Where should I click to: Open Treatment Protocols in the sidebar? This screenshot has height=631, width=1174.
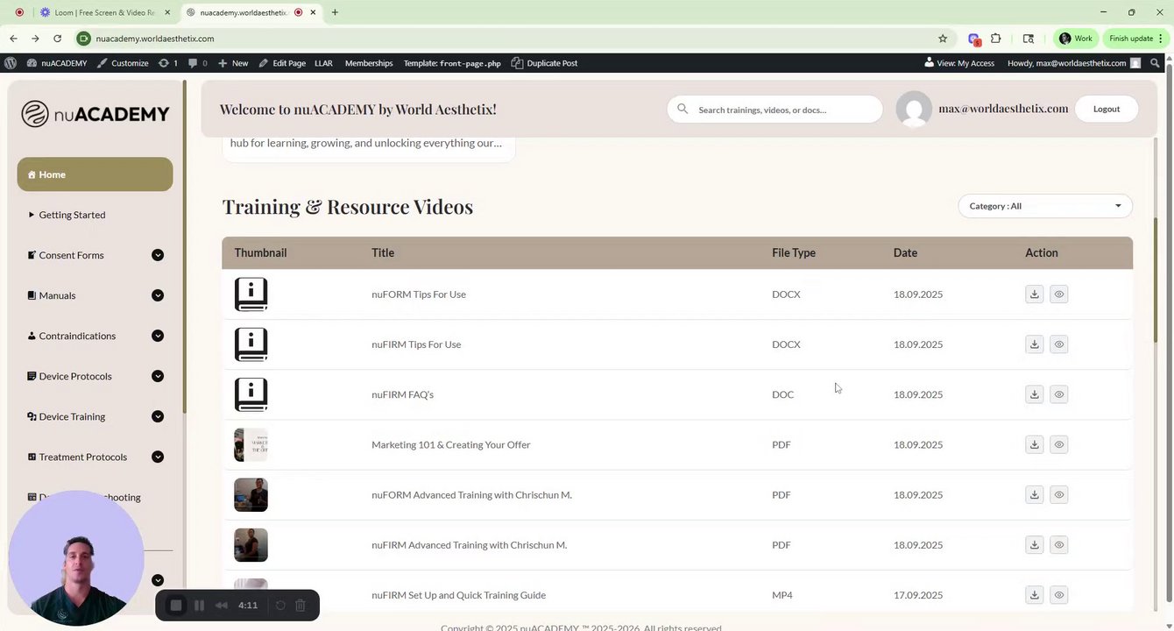[82, 457]
